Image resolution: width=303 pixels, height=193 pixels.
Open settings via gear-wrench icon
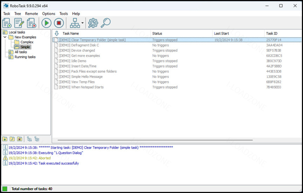pos(93,23)
